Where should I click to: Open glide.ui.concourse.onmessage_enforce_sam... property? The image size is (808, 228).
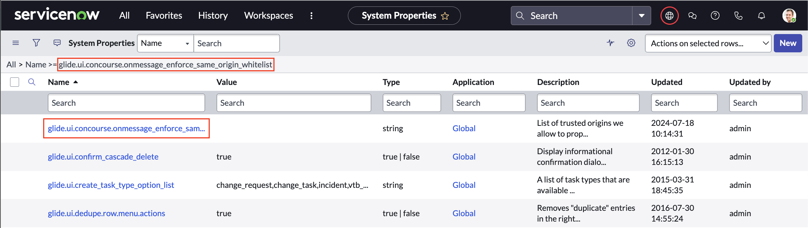click(126, 128)
